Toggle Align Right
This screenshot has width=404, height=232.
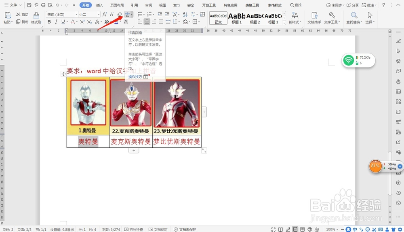(154, 22)
